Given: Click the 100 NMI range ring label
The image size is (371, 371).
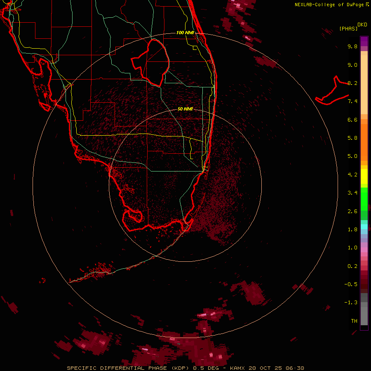Looking at the screenshot, I should [x=185, y=33].
